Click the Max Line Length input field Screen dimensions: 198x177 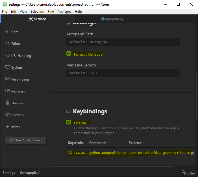123,73
